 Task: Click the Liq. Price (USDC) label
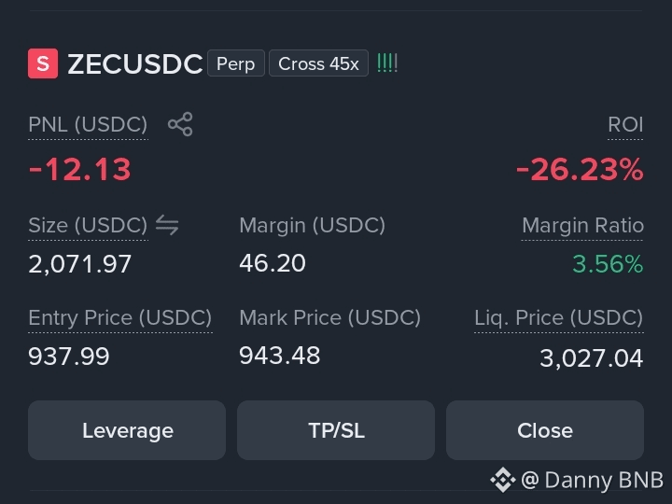(x=558, y=318)
